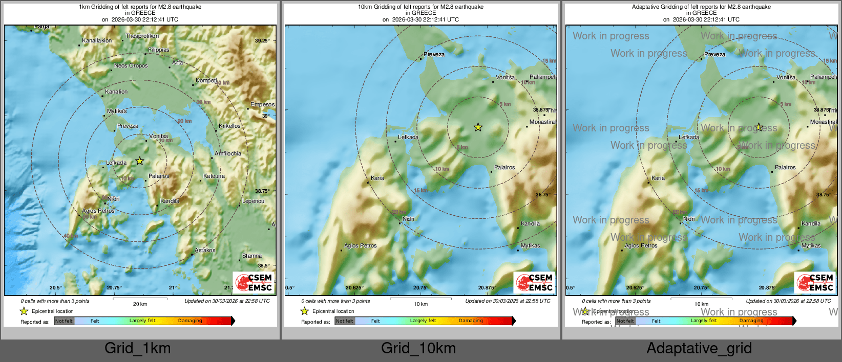The height and width of the screenshot is (362, 842).
Task: Click '0 cells with more than 3 points' under 10km map
Action: pyautogui.click(x=335, y=301)
